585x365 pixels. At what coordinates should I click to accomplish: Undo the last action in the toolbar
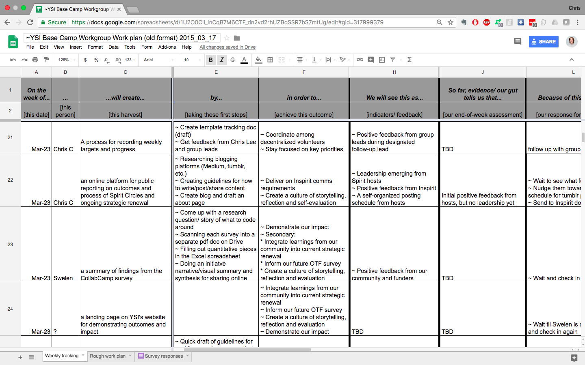tap(13, 60)
